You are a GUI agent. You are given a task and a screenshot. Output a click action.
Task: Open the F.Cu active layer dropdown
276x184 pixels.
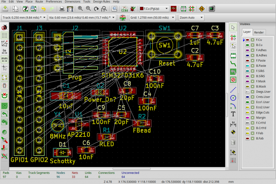[154, 9]
